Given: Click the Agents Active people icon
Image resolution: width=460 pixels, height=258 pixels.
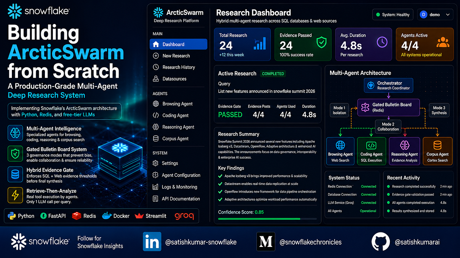Looking at the screenshot, I should click(x=443, y=42).
